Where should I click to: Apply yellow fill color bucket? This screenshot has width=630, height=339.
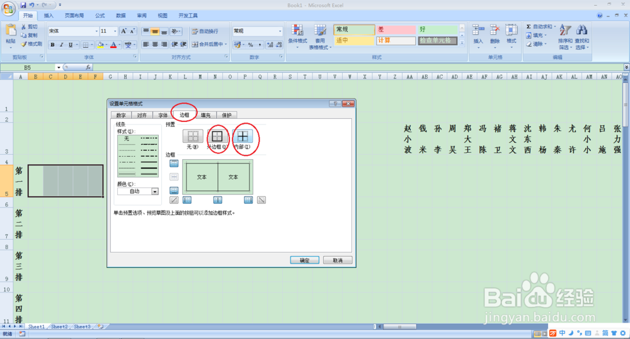[101, 45]
